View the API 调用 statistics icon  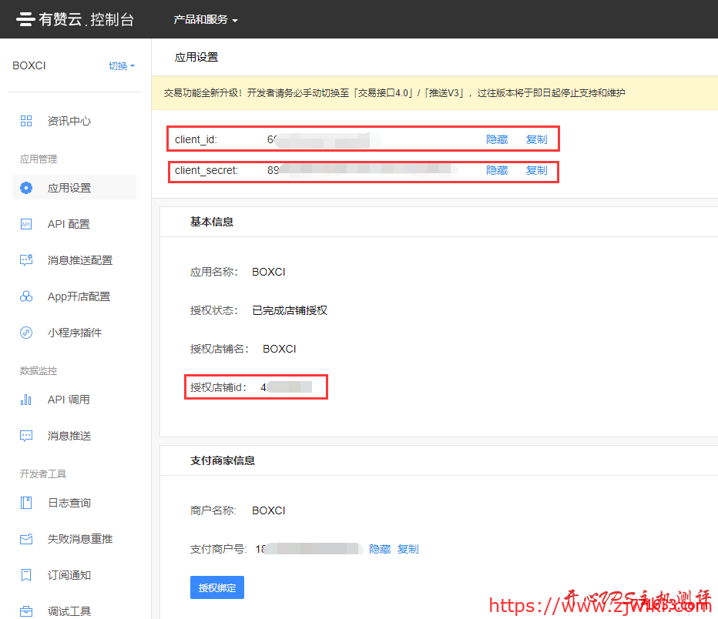[26, 400]
